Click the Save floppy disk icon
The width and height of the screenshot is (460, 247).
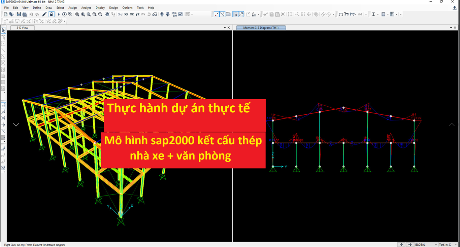[x=19, y=14]
